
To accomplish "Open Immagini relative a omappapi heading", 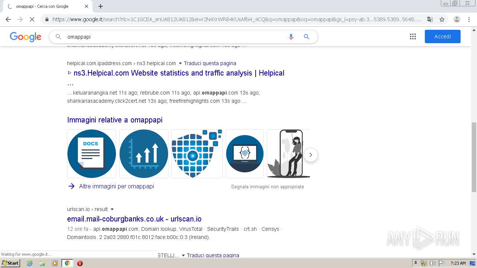I will pyautogui.click(x=115, y=120).
